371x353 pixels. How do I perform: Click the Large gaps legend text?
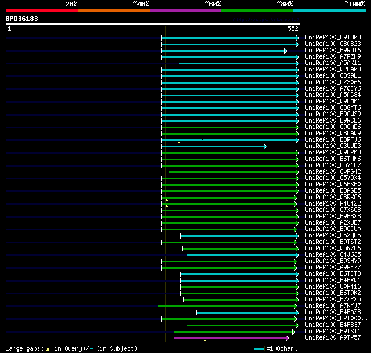pyautogui.click(x=71, y=348)
